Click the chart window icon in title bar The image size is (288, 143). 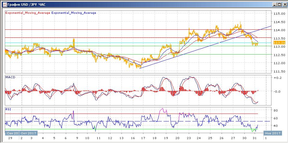pos(5,4)
